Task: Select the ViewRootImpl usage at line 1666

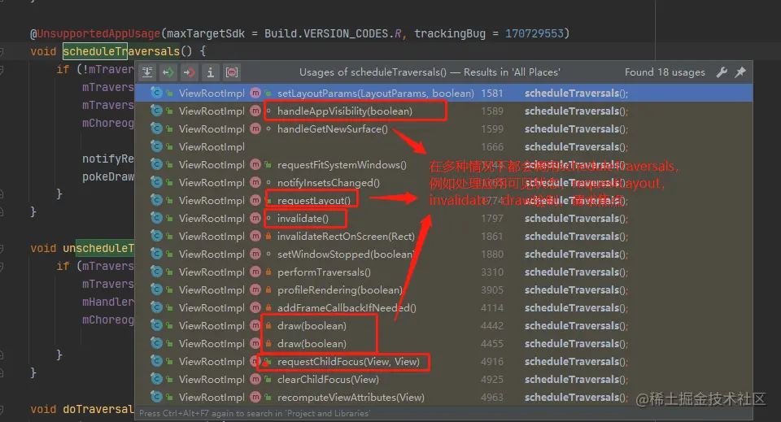Action: pos(444,147)
